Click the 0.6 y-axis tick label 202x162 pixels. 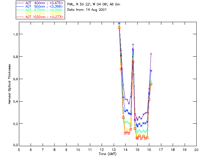pyautogui.click(x=15, y=79)
